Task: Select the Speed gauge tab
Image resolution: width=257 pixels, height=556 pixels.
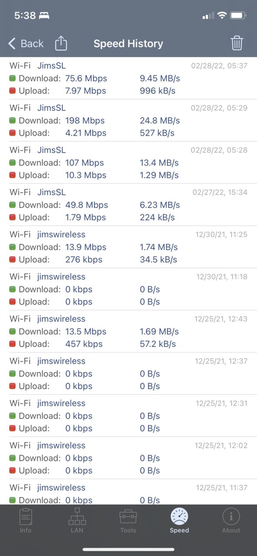Action: tap(180, 521)
